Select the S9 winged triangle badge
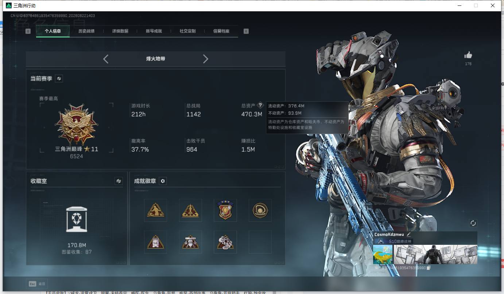This screenshot has width=504, height=294. (x=190, y=242)
